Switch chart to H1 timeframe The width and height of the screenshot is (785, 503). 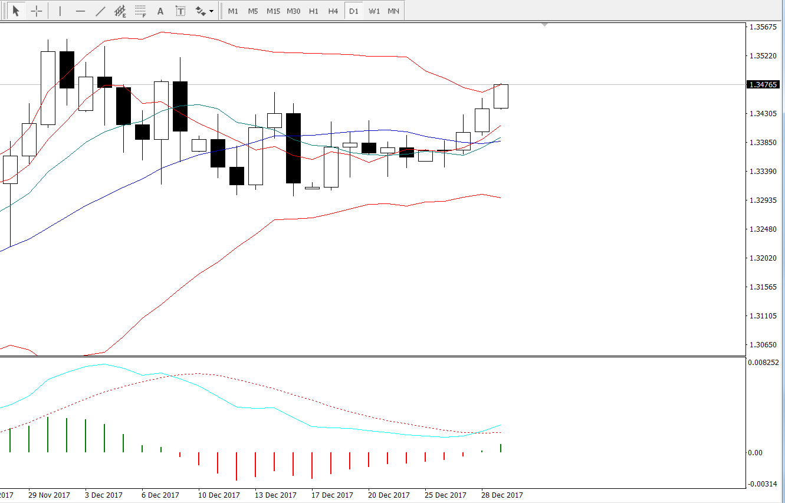click(313, 11)
